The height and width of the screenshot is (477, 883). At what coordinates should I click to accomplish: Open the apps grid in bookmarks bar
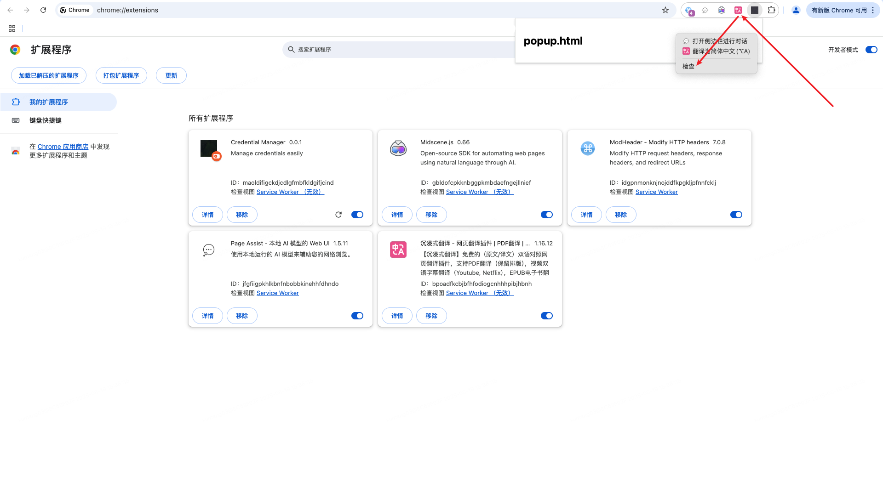12,28
